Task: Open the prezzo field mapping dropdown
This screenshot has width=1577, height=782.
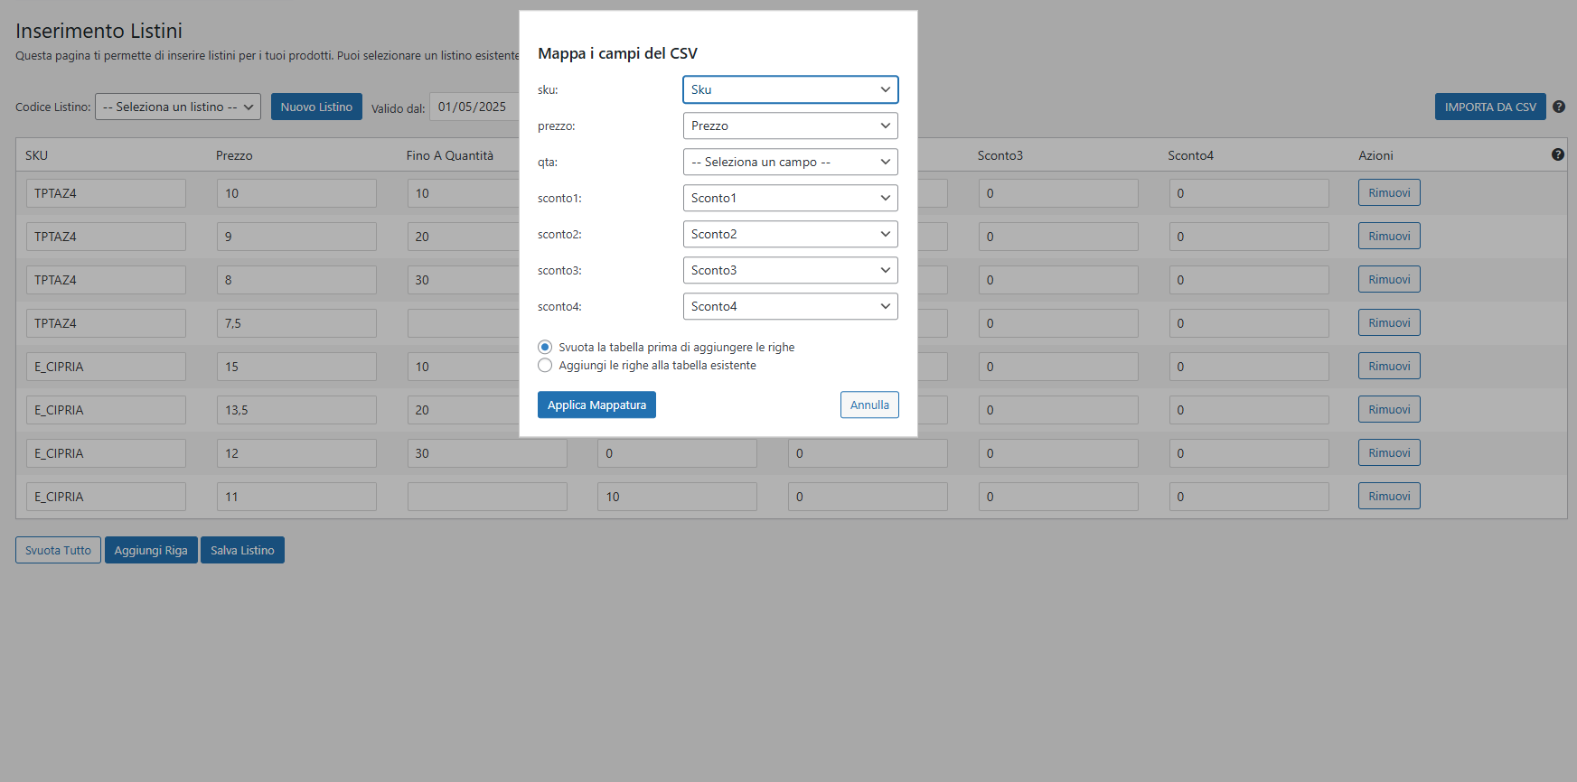Action: point(791,126)
